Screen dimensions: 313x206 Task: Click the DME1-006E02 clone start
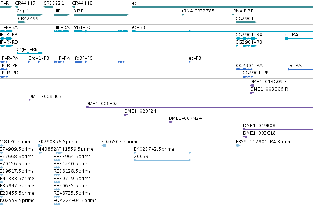point(88,107)
